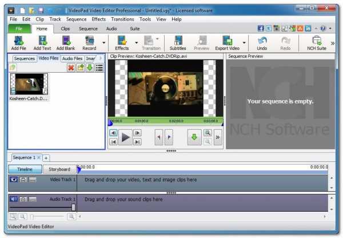
Task: Open the help dropdown arrow
Action: (x=330, y=29)
